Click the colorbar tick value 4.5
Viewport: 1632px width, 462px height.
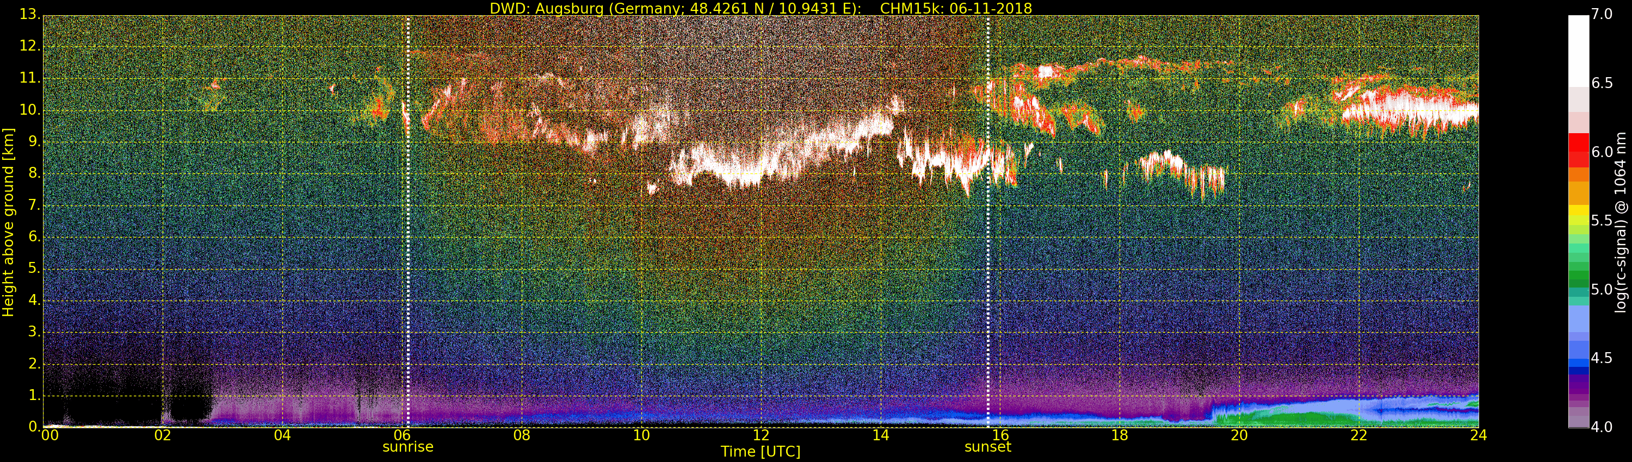click(1602, 358)
